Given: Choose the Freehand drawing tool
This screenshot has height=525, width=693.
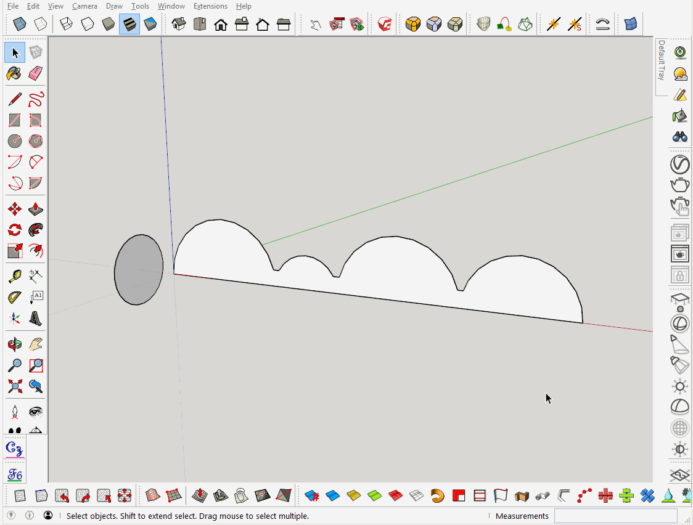Looking at the screenshot, I should pyautogui.click(x=36, y=99).
